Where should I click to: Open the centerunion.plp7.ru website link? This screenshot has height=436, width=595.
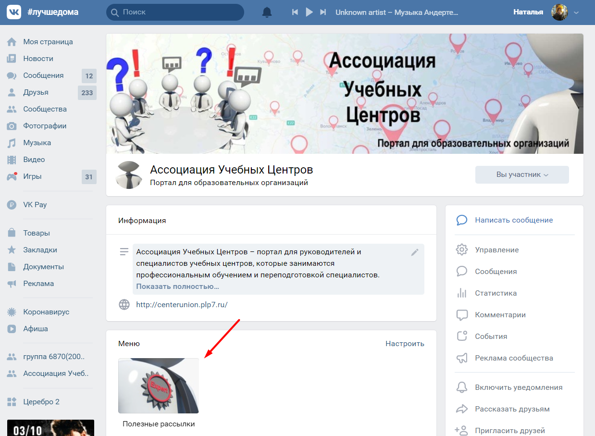[182, 304]
